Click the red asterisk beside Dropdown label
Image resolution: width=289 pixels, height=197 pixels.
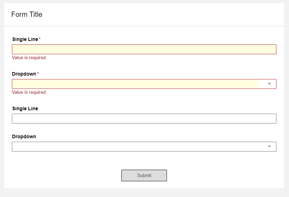(37, 73)
